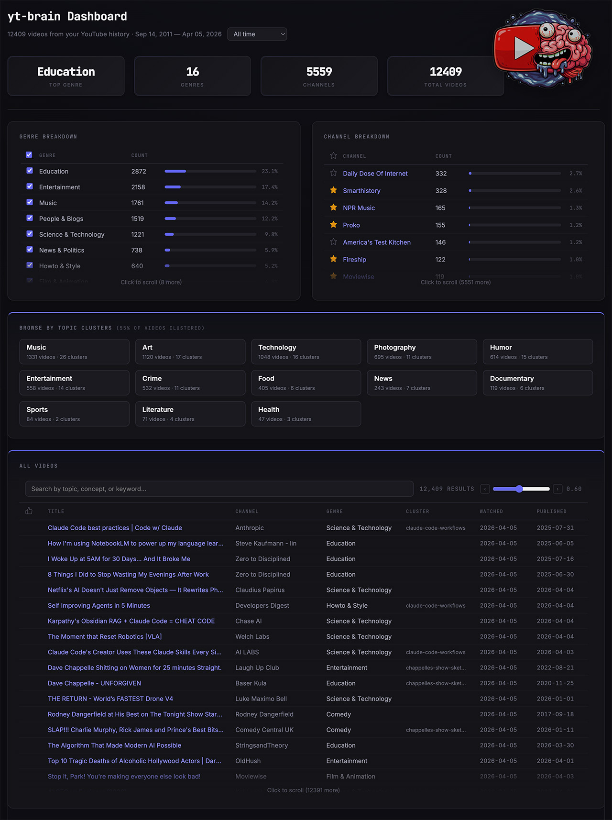
Task: Open the Literature topic cluster card
Action: (190, 414)
